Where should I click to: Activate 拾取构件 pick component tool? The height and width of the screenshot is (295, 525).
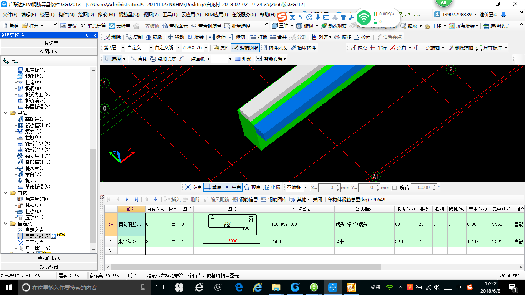(303, 48)
